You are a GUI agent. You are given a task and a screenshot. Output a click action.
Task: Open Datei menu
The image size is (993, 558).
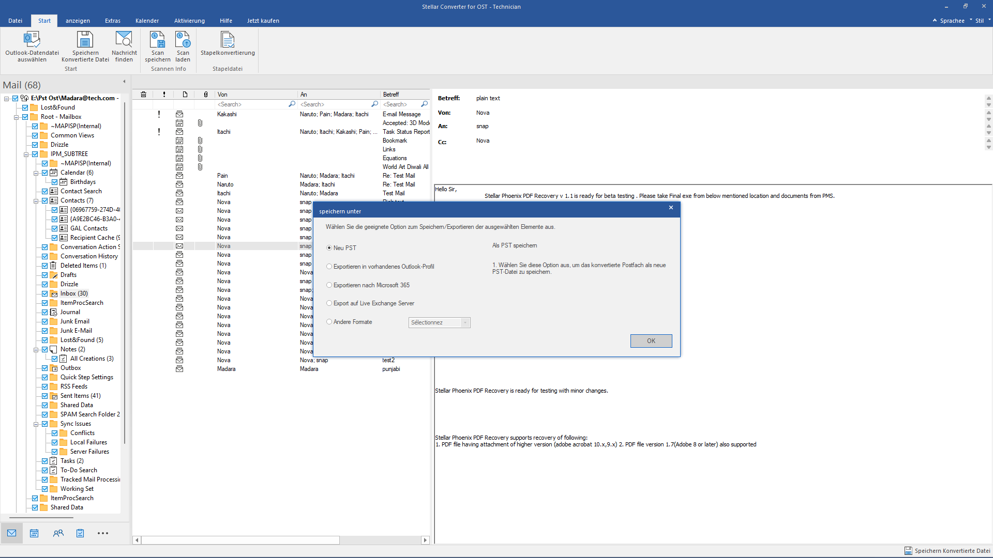tap(15, 21)
